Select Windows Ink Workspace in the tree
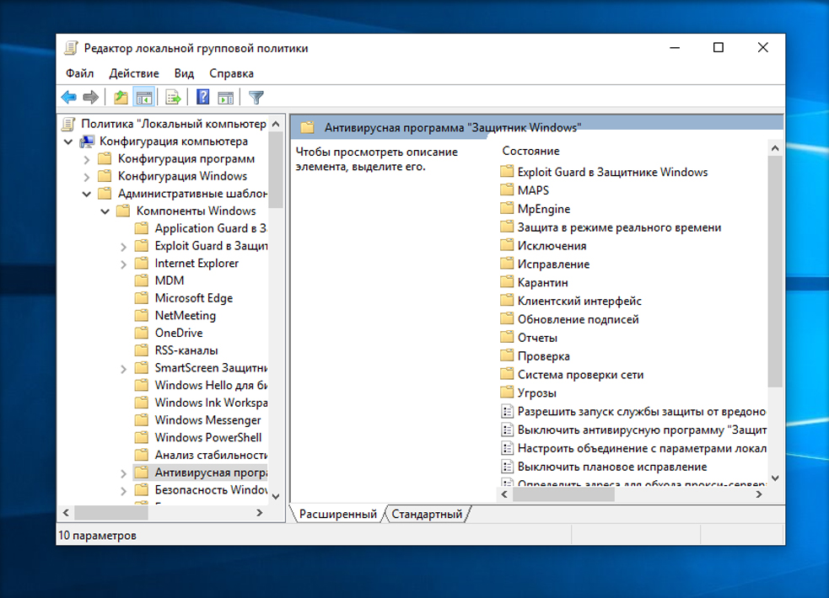Viewport: 829px width, 598px height. click(211, 403)
